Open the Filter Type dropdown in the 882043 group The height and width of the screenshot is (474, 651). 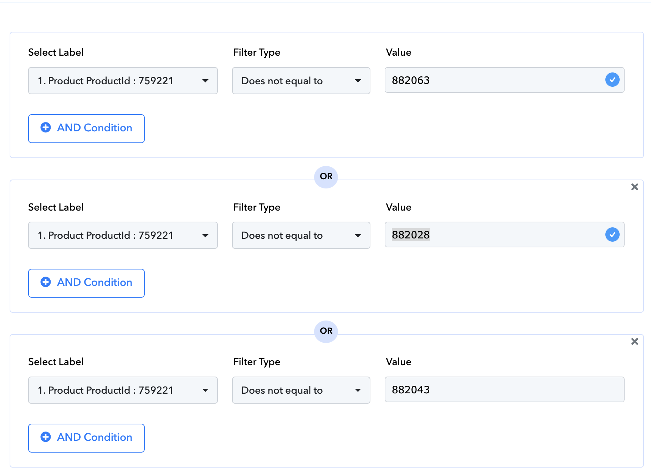[301, 390]
